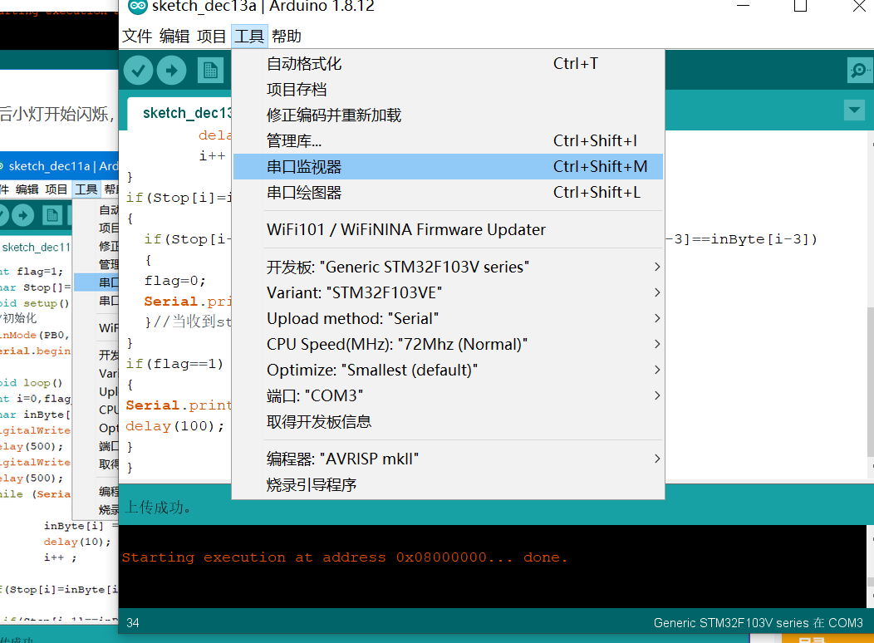The image size is (874, 643).
Task: Click the vertical scrollbar of code editor
Action: [870, 381]
